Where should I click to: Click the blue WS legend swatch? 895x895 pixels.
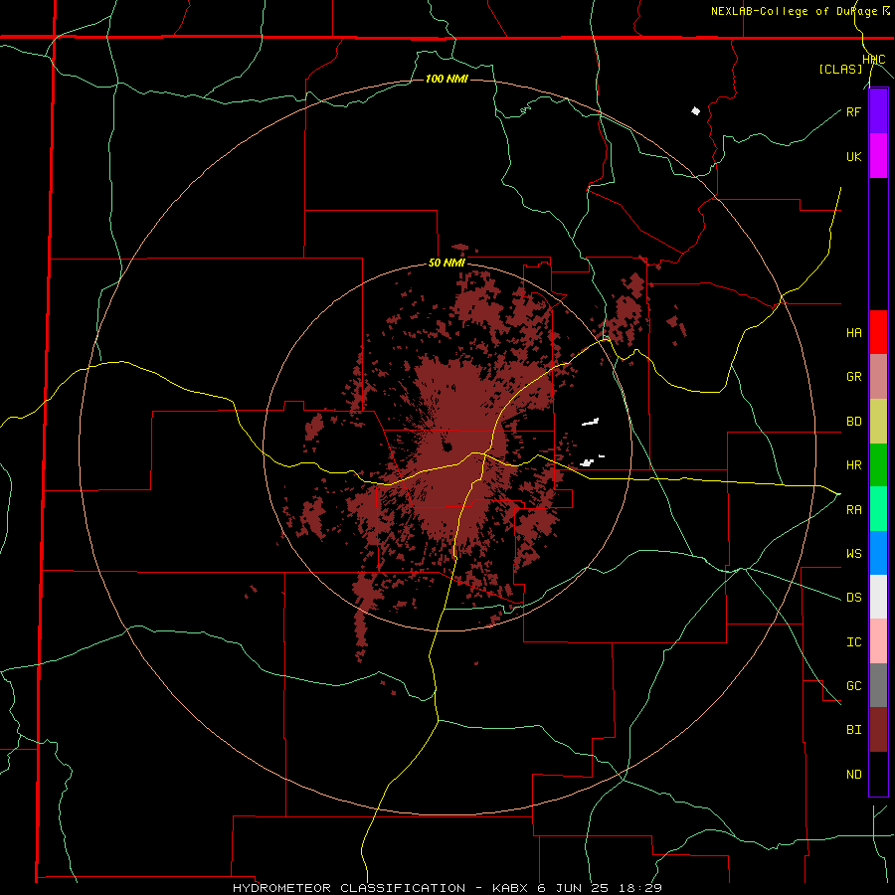tap(878, 553)
